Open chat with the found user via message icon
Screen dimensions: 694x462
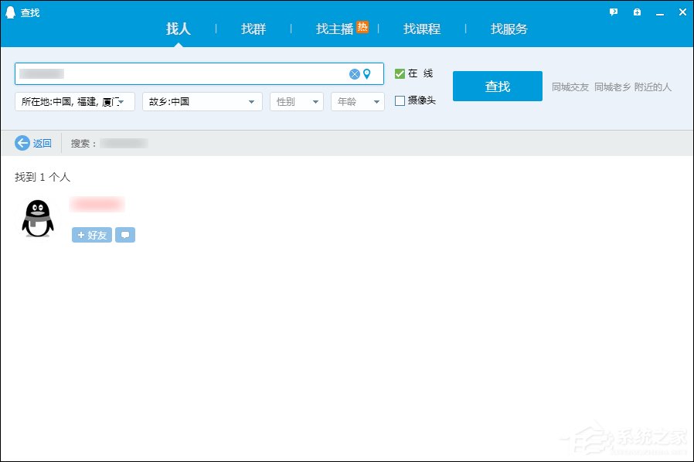125,235
